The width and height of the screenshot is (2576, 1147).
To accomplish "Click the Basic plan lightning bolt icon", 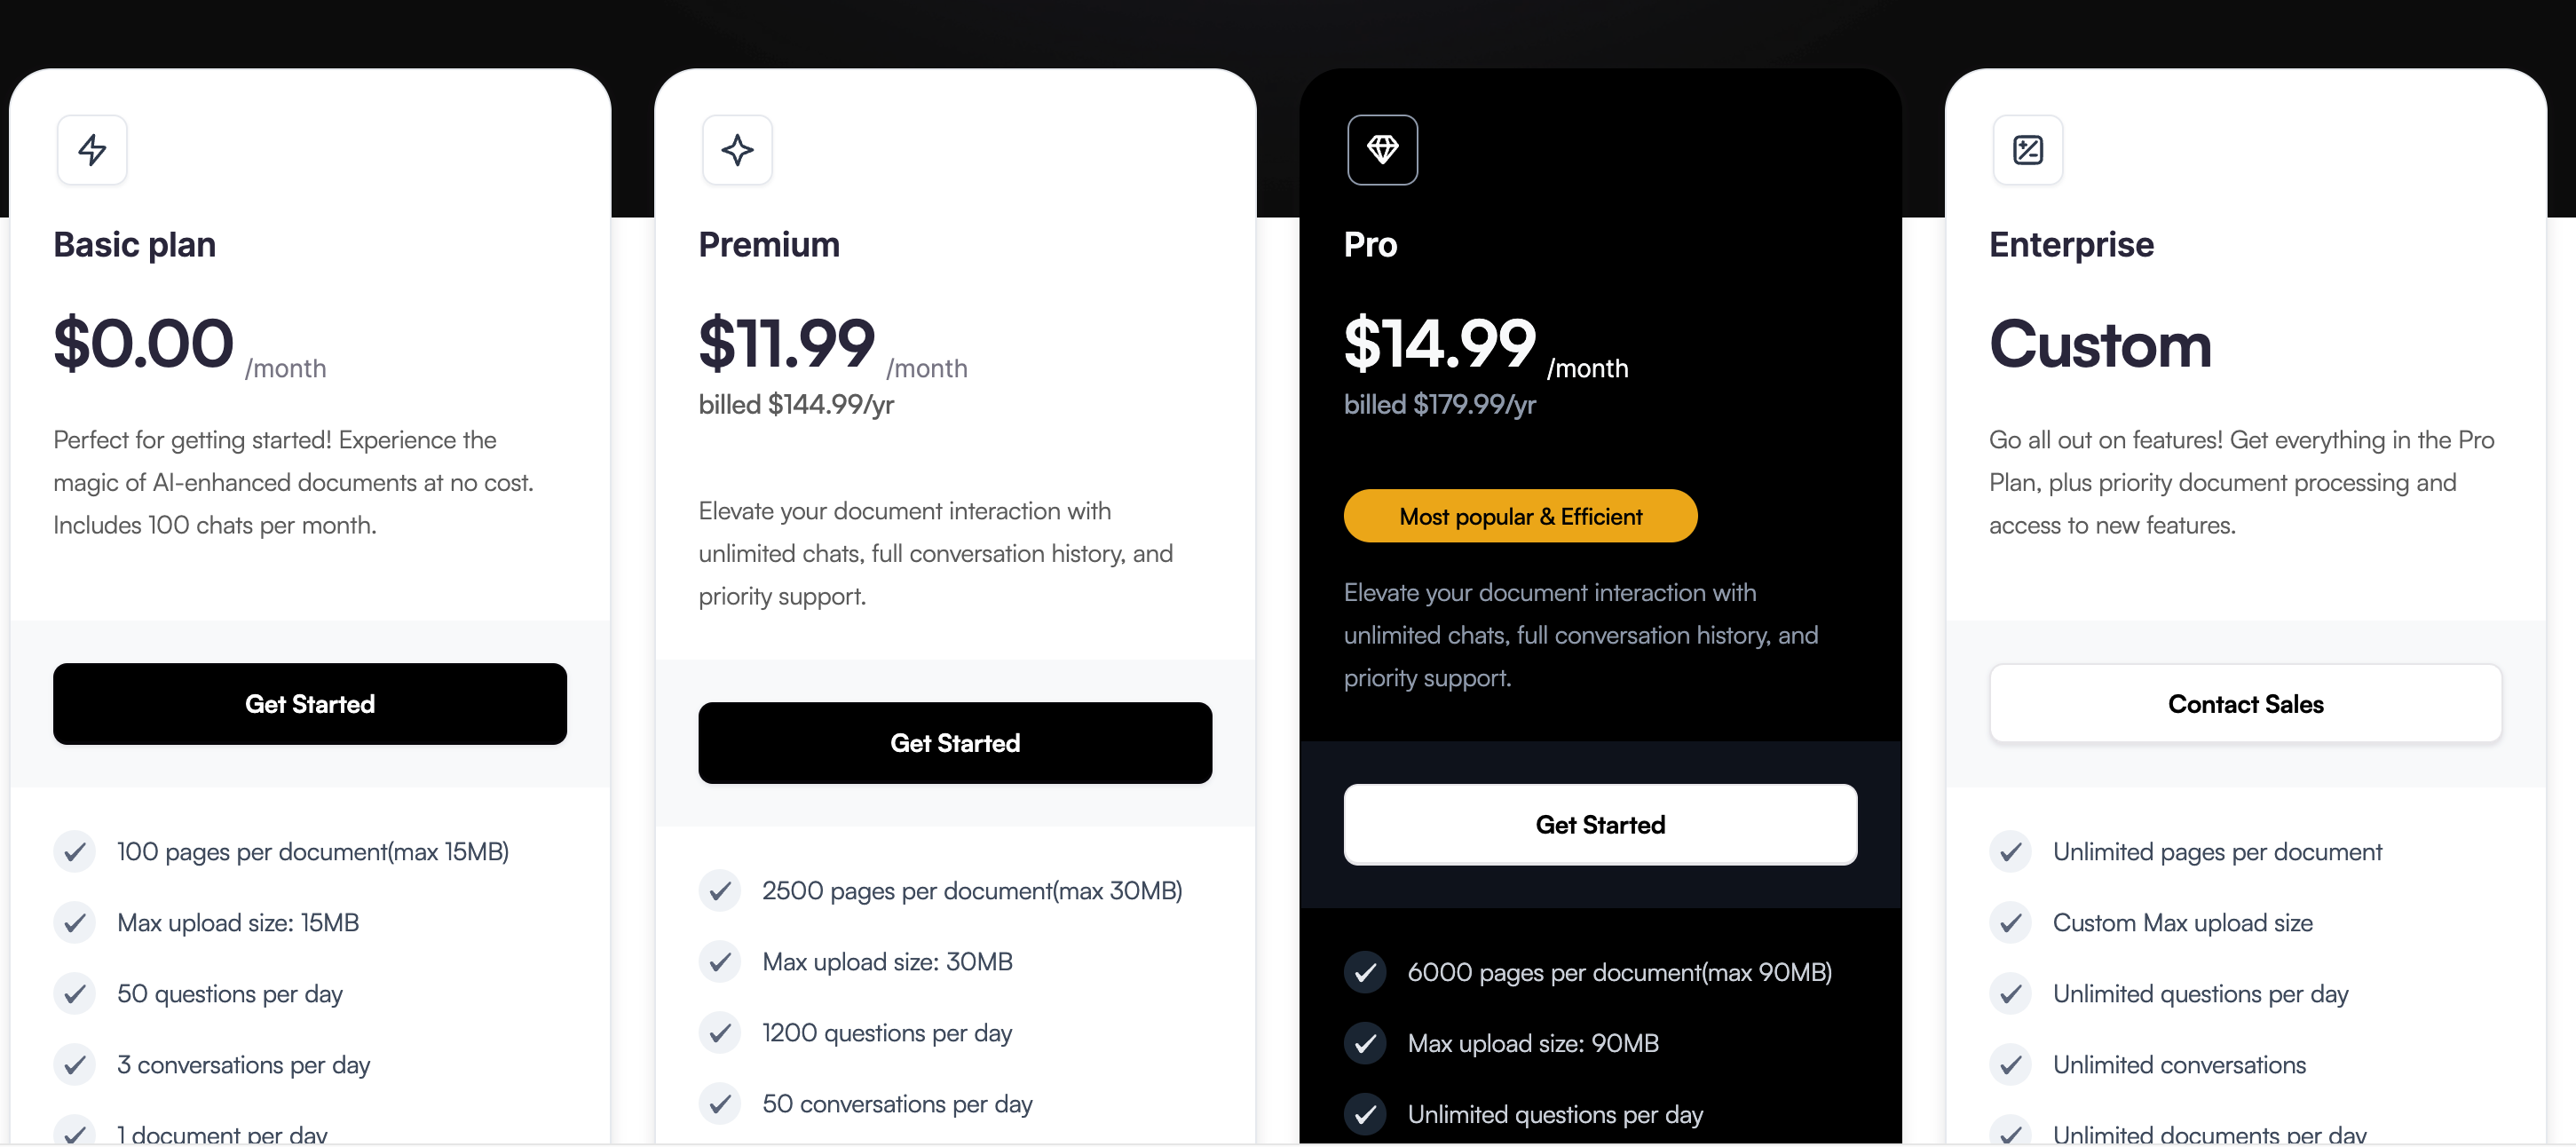I will click(92, 150).
